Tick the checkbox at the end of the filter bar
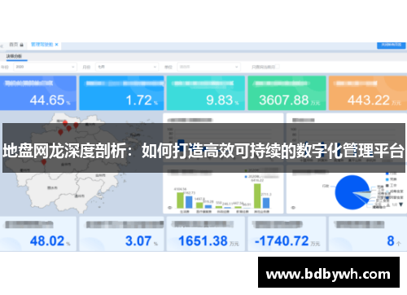 (278, 67)
